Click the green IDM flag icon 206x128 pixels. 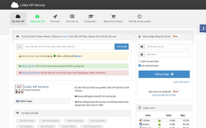pos(55,56)
